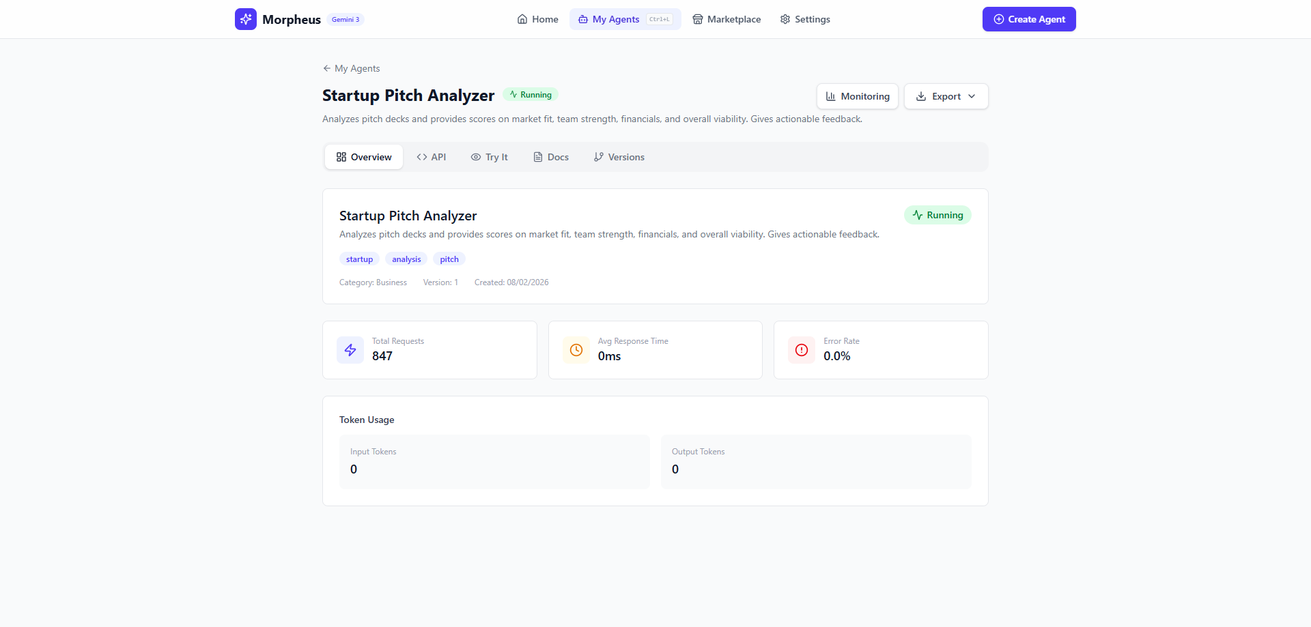Click the gear icon for Settings
The height and width of the screenshot is (627, 1311).
(785, 19)
